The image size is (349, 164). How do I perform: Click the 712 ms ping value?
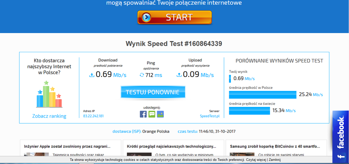point(154,75)
